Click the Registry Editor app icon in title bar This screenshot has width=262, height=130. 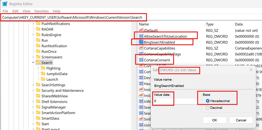click(x=4, y=4)
